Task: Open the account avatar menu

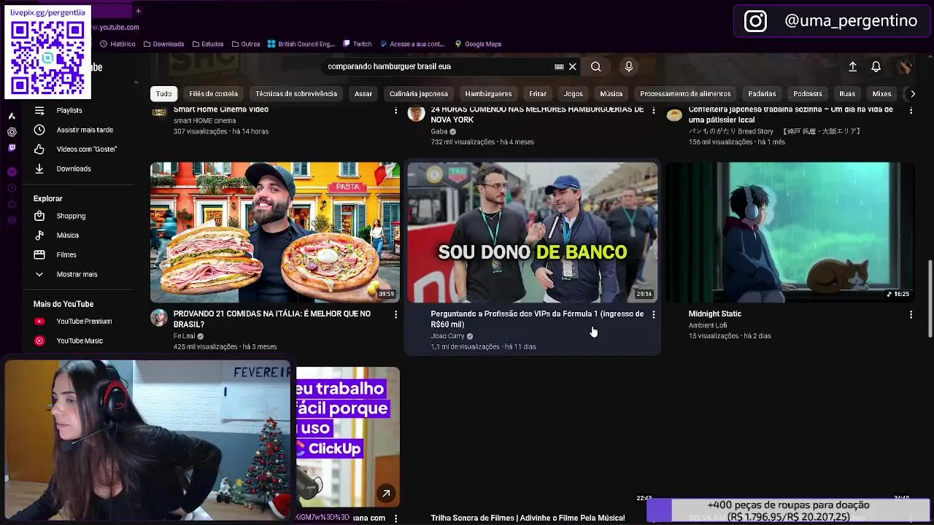Action: 906,66
